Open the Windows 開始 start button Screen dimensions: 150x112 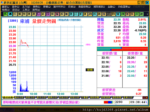(7, 110)
